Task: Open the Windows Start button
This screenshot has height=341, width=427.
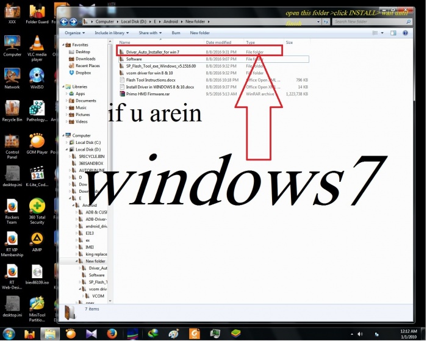Action: 9,334
